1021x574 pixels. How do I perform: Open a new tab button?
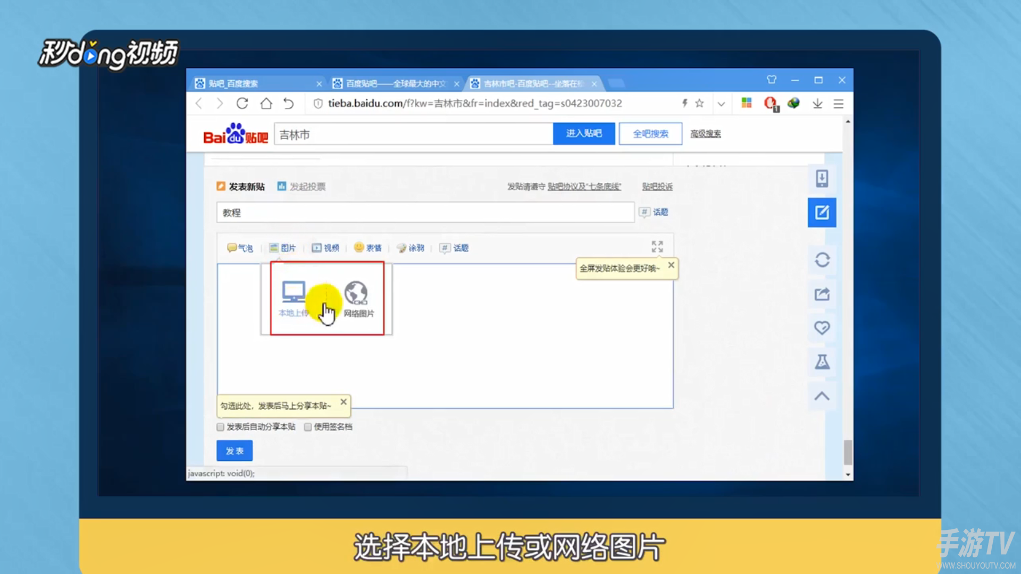pyautogui.click(x=616, y=83)
